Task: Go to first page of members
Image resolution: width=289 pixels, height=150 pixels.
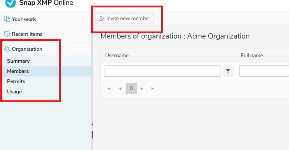Action: (109, 89)
